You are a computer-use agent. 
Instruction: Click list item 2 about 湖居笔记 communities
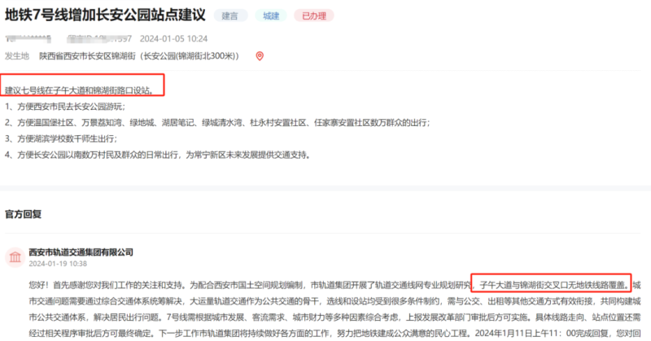(216, 122)
